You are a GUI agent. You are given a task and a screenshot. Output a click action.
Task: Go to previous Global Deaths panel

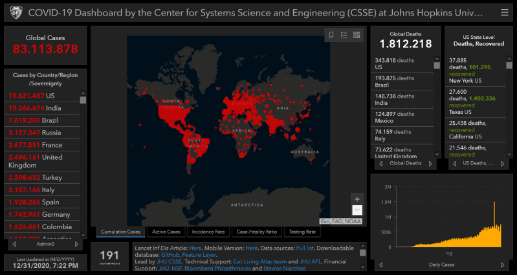tap(379, 163)
